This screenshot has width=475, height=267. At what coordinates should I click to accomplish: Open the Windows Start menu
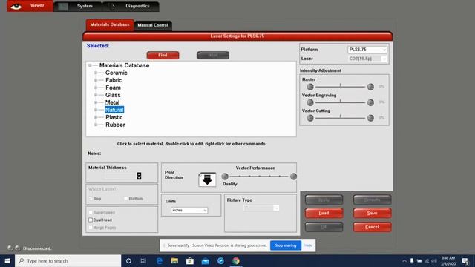[x=7, y=261]
